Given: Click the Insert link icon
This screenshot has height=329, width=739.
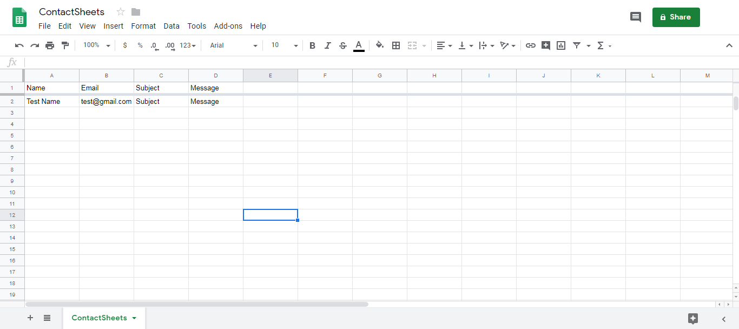Looking at the screenshot, I should coord(531,45).
